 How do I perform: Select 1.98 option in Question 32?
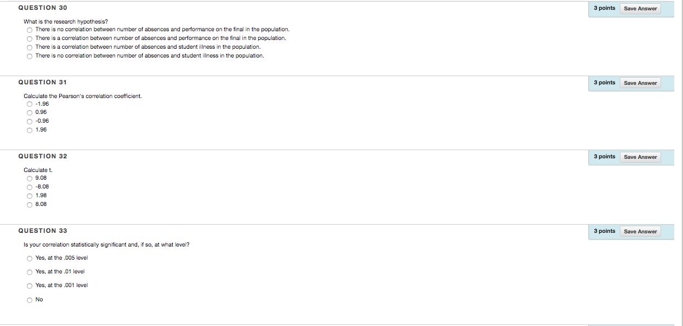(30, 196)
